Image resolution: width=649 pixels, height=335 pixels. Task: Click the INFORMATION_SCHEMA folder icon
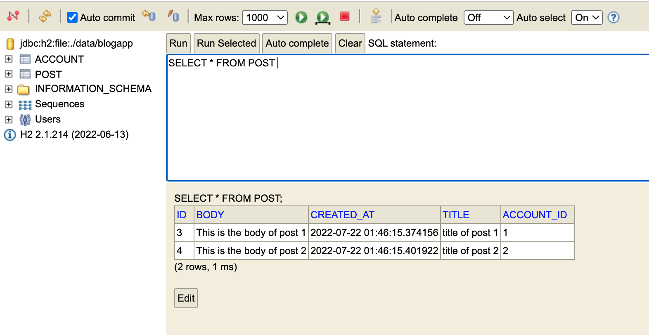(x=24, y=90)
